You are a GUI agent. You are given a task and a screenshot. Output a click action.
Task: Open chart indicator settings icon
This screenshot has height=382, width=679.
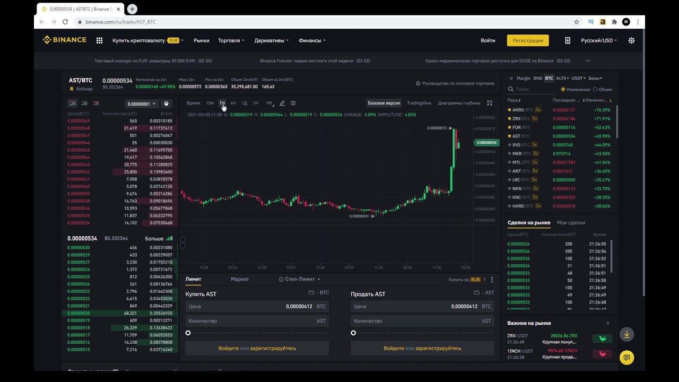coord(293,103)
